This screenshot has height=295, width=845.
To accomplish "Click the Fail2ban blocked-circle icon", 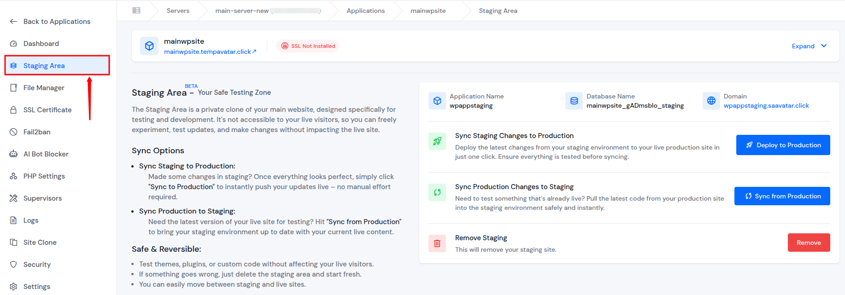I will pyautogui.click(x=13, y=132).
